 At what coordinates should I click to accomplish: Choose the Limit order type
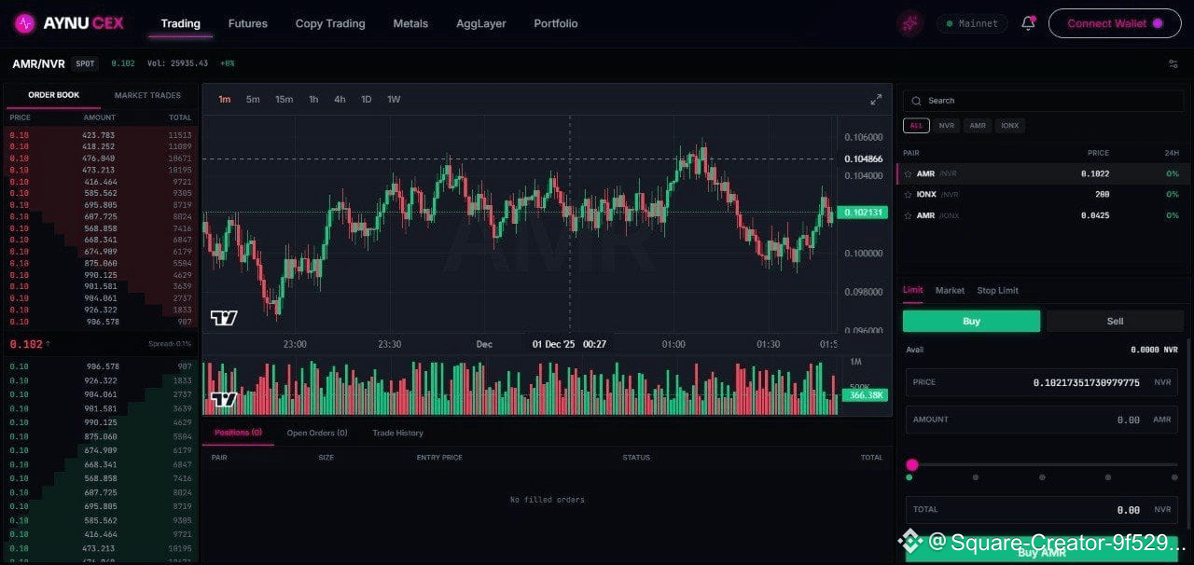(x=912, y=290)
